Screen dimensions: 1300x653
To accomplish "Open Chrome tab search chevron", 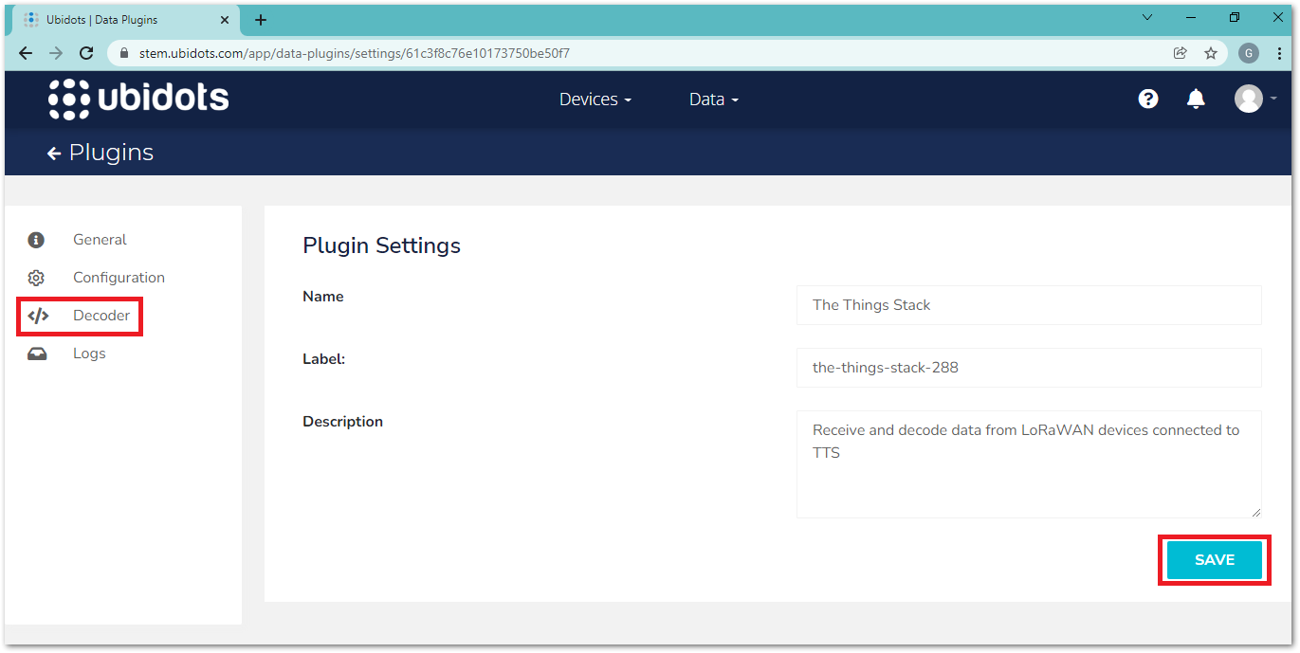I will pyautogui.click(x=1147, y=18).
